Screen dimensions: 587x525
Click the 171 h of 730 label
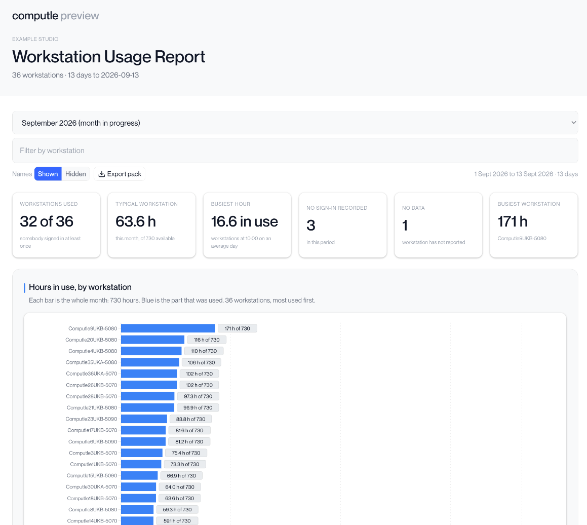pyautogui.click(x=238, y=328)
